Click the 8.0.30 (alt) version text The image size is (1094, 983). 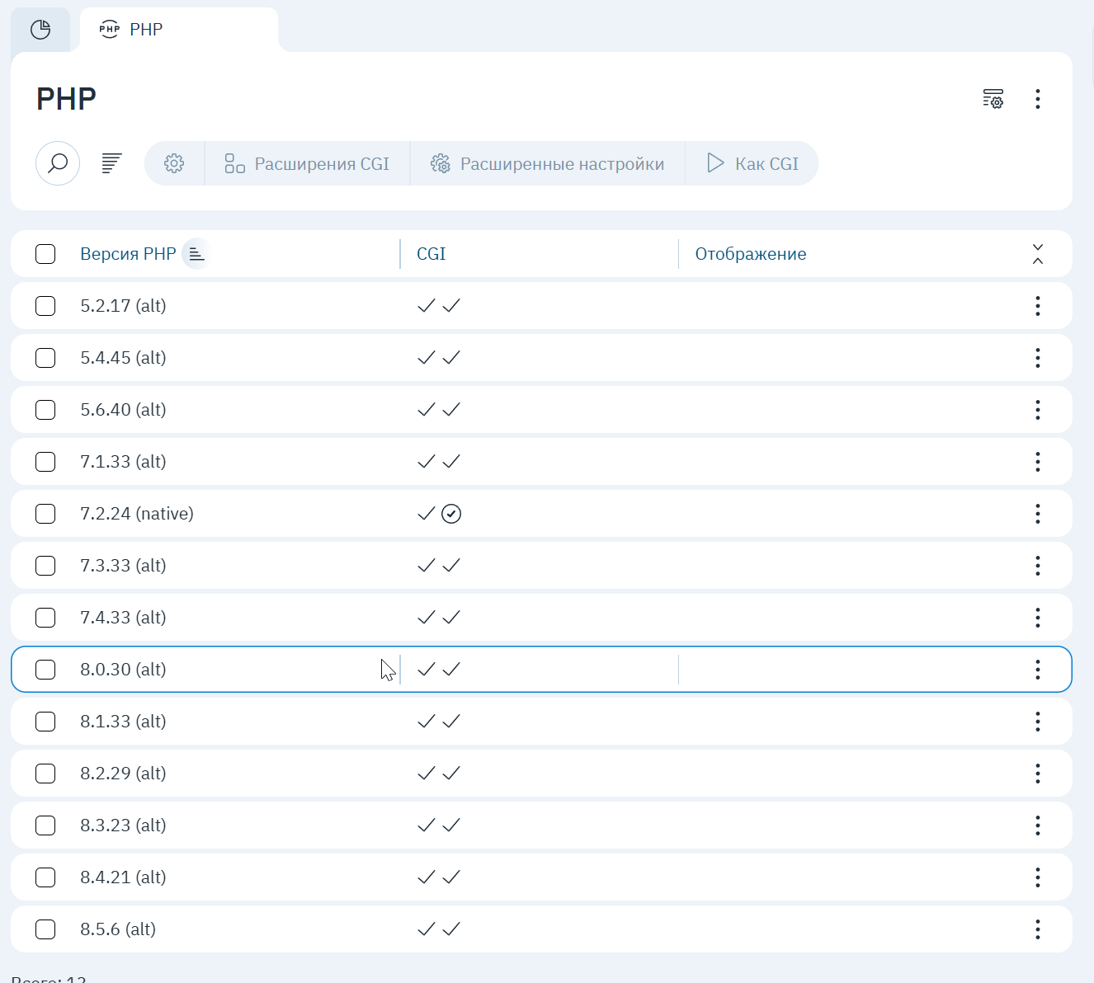point(123,670)
